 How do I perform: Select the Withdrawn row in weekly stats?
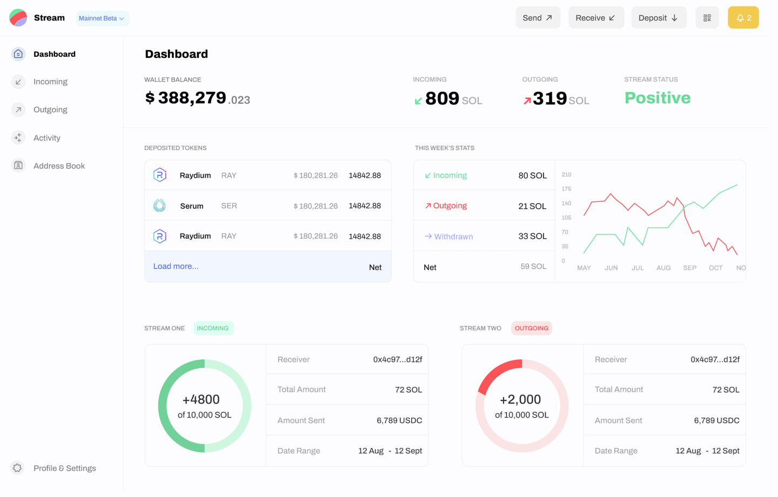coord(484,237)
